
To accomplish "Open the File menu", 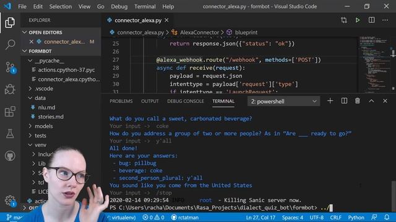I will (22, 6).
